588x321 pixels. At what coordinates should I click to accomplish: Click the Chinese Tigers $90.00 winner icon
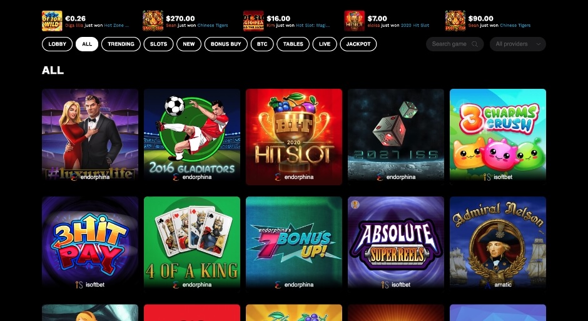(455, 21)
